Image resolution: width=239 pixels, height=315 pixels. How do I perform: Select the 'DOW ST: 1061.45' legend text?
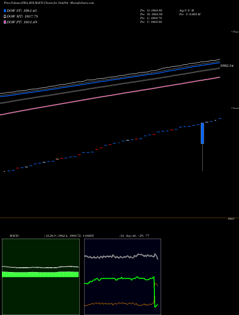point(22,10)
